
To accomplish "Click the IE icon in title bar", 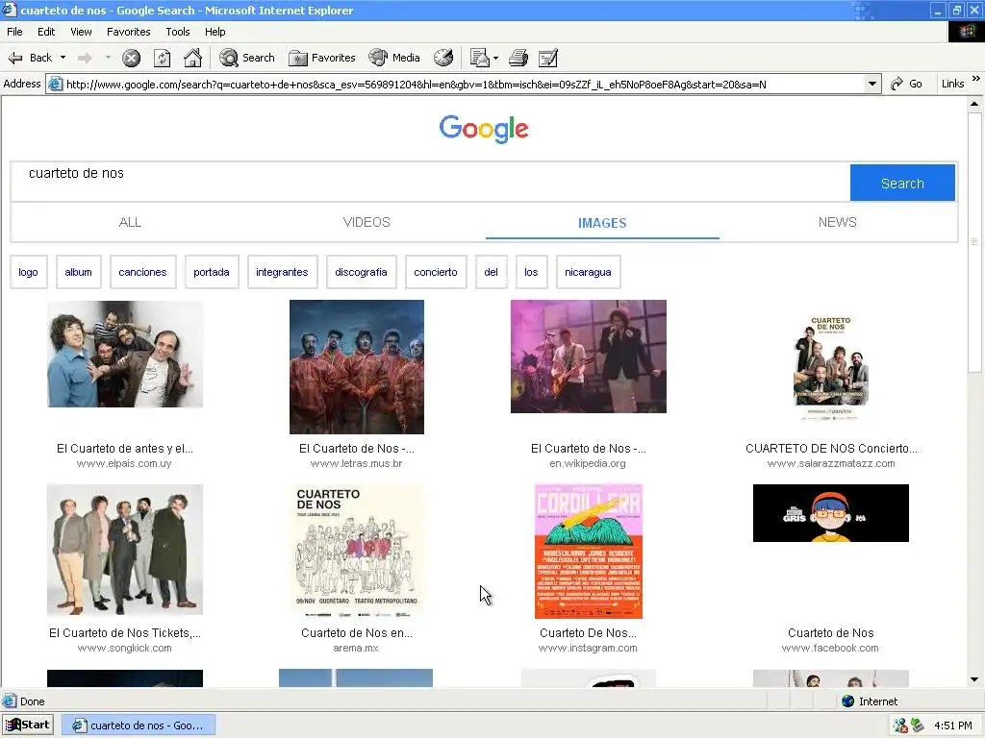I will tap(9, 10).
